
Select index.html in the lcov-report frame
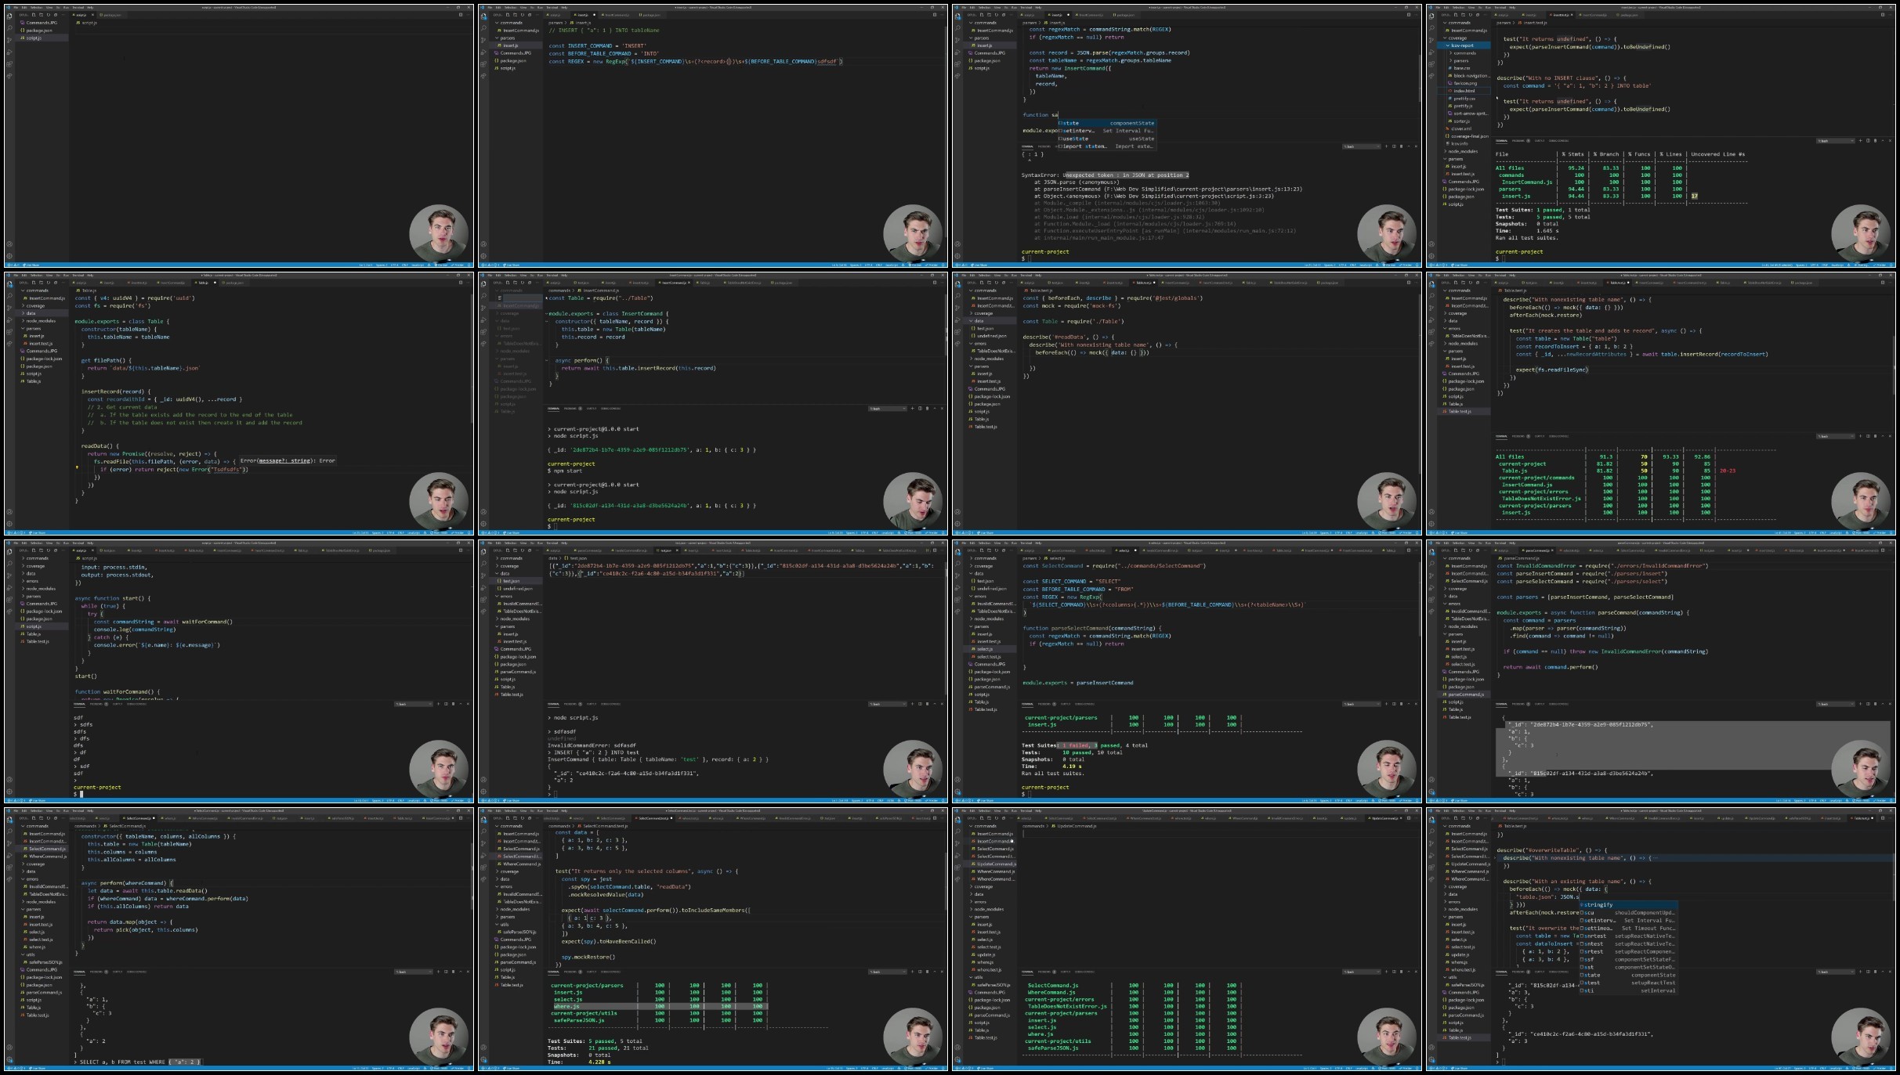click(x=1464, y=91)
